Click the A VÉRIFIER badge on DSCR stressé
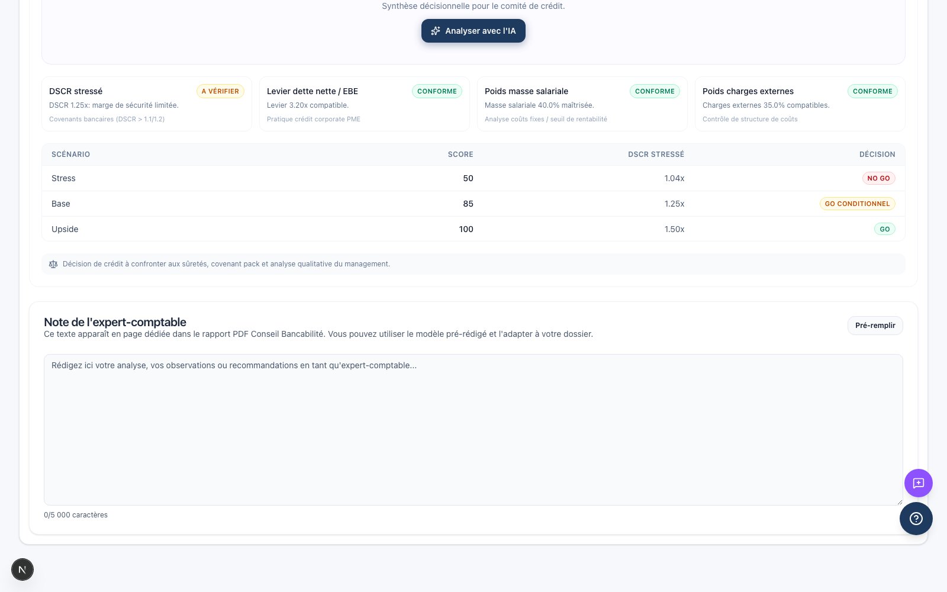 tap(220, 91)
